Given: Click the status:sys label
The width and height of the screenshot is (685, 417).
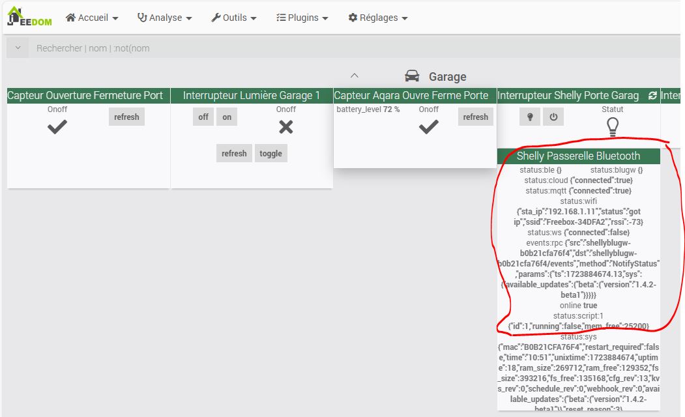Looking at the screenshot, I should pyautogui.click(x=578, y=337).
